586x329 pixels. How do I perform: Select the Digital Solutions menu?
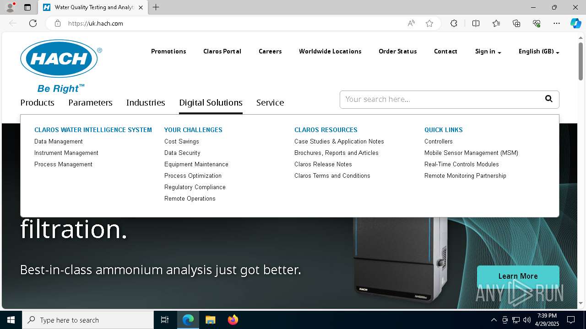(211, 103)
